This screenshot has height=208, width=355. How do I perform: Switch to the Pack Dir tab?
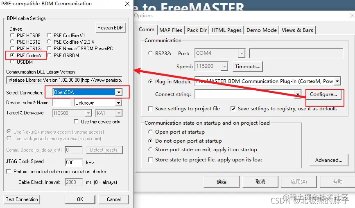[x=197, y=30]
